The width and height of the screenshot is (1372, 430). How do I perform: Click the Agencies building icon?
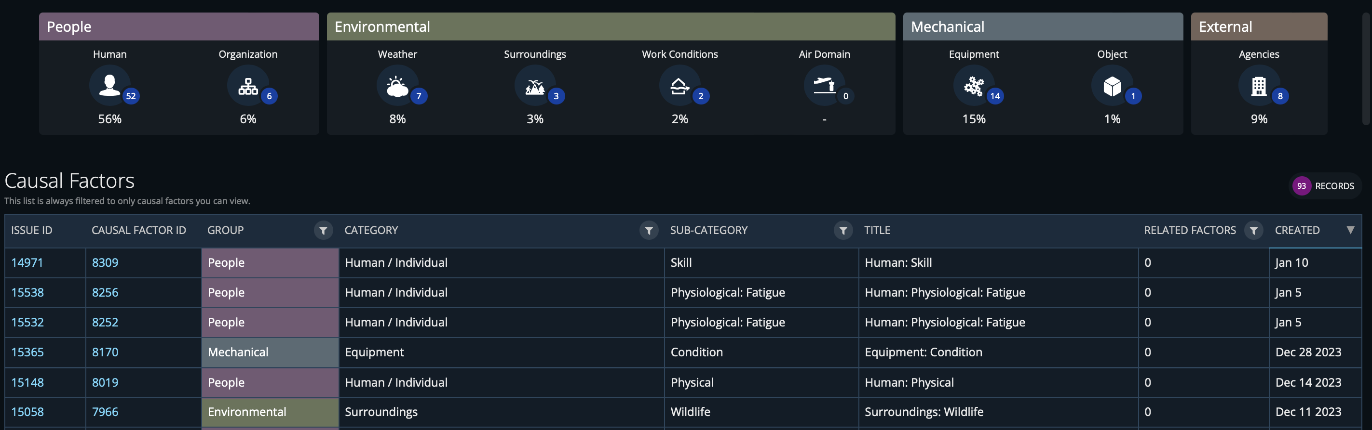[x=1259, y=86]
